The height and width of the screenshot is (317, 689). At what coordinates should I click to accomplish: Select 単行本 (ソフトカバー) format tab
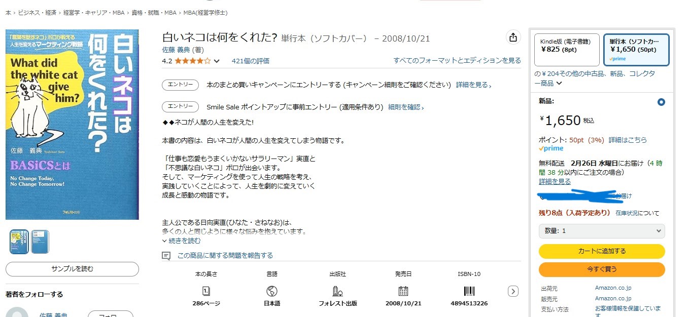636,50
